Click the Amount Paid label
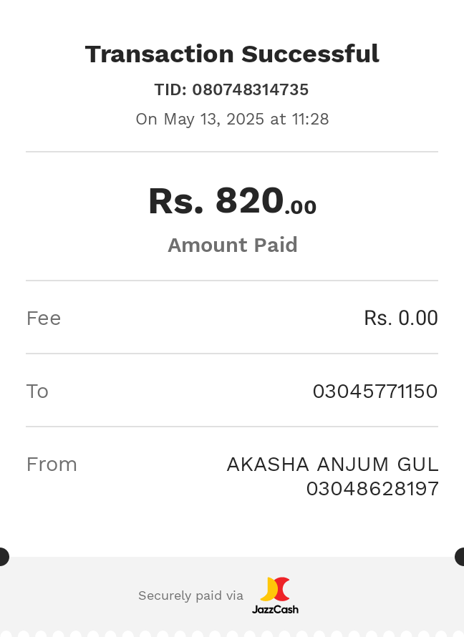The image size is (464, 637). tap(233, 245)
